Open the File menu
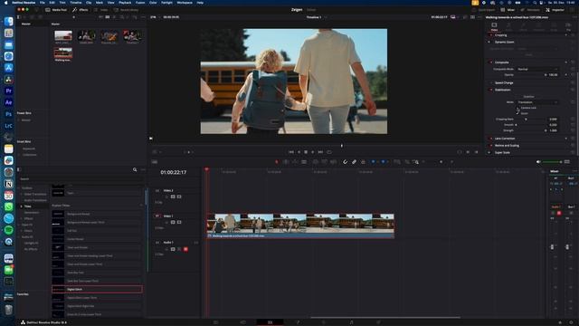The height and width of the screenshot is (326, 579). (43, 2)
